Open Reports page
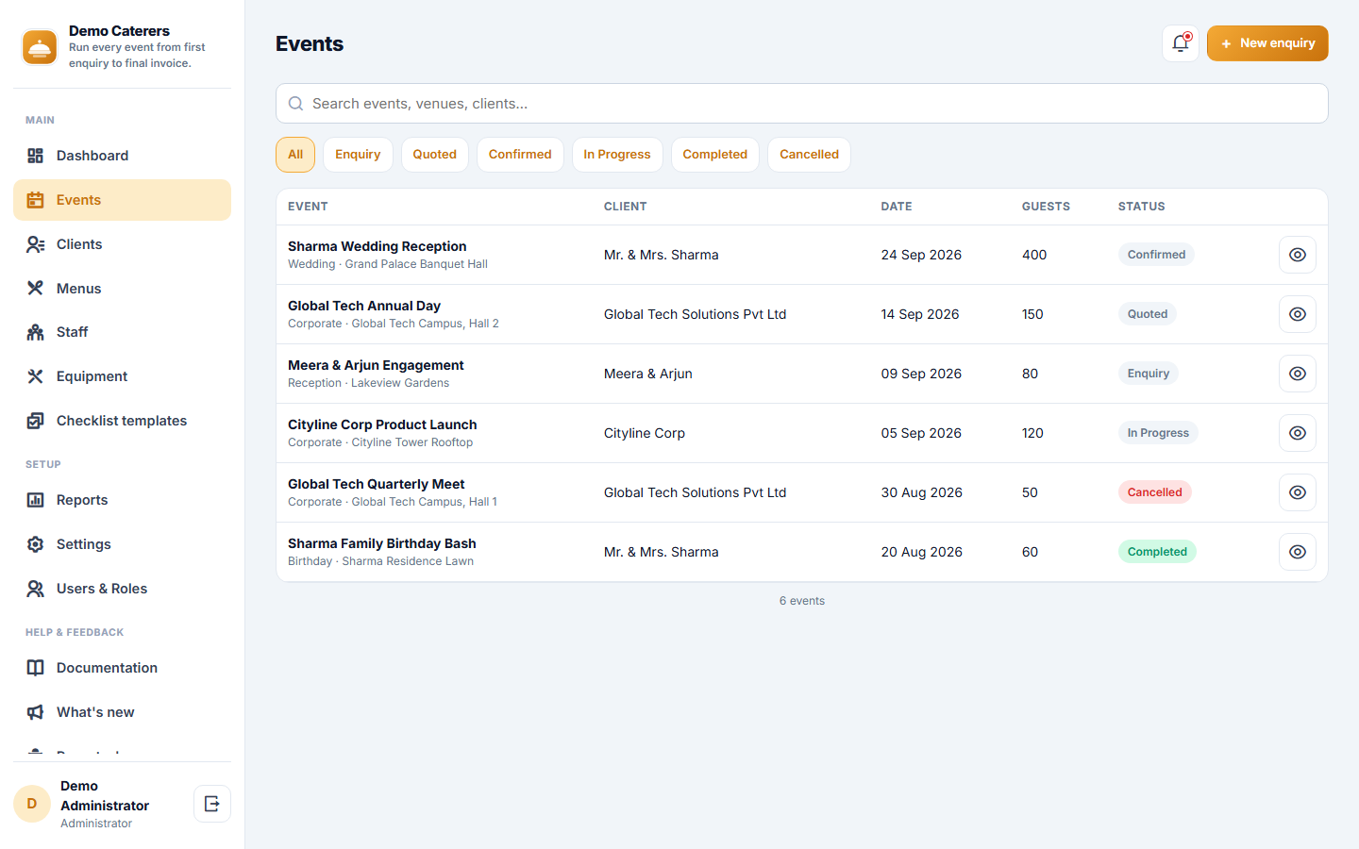Screen dimensions: 1359x849 [122, 500]
